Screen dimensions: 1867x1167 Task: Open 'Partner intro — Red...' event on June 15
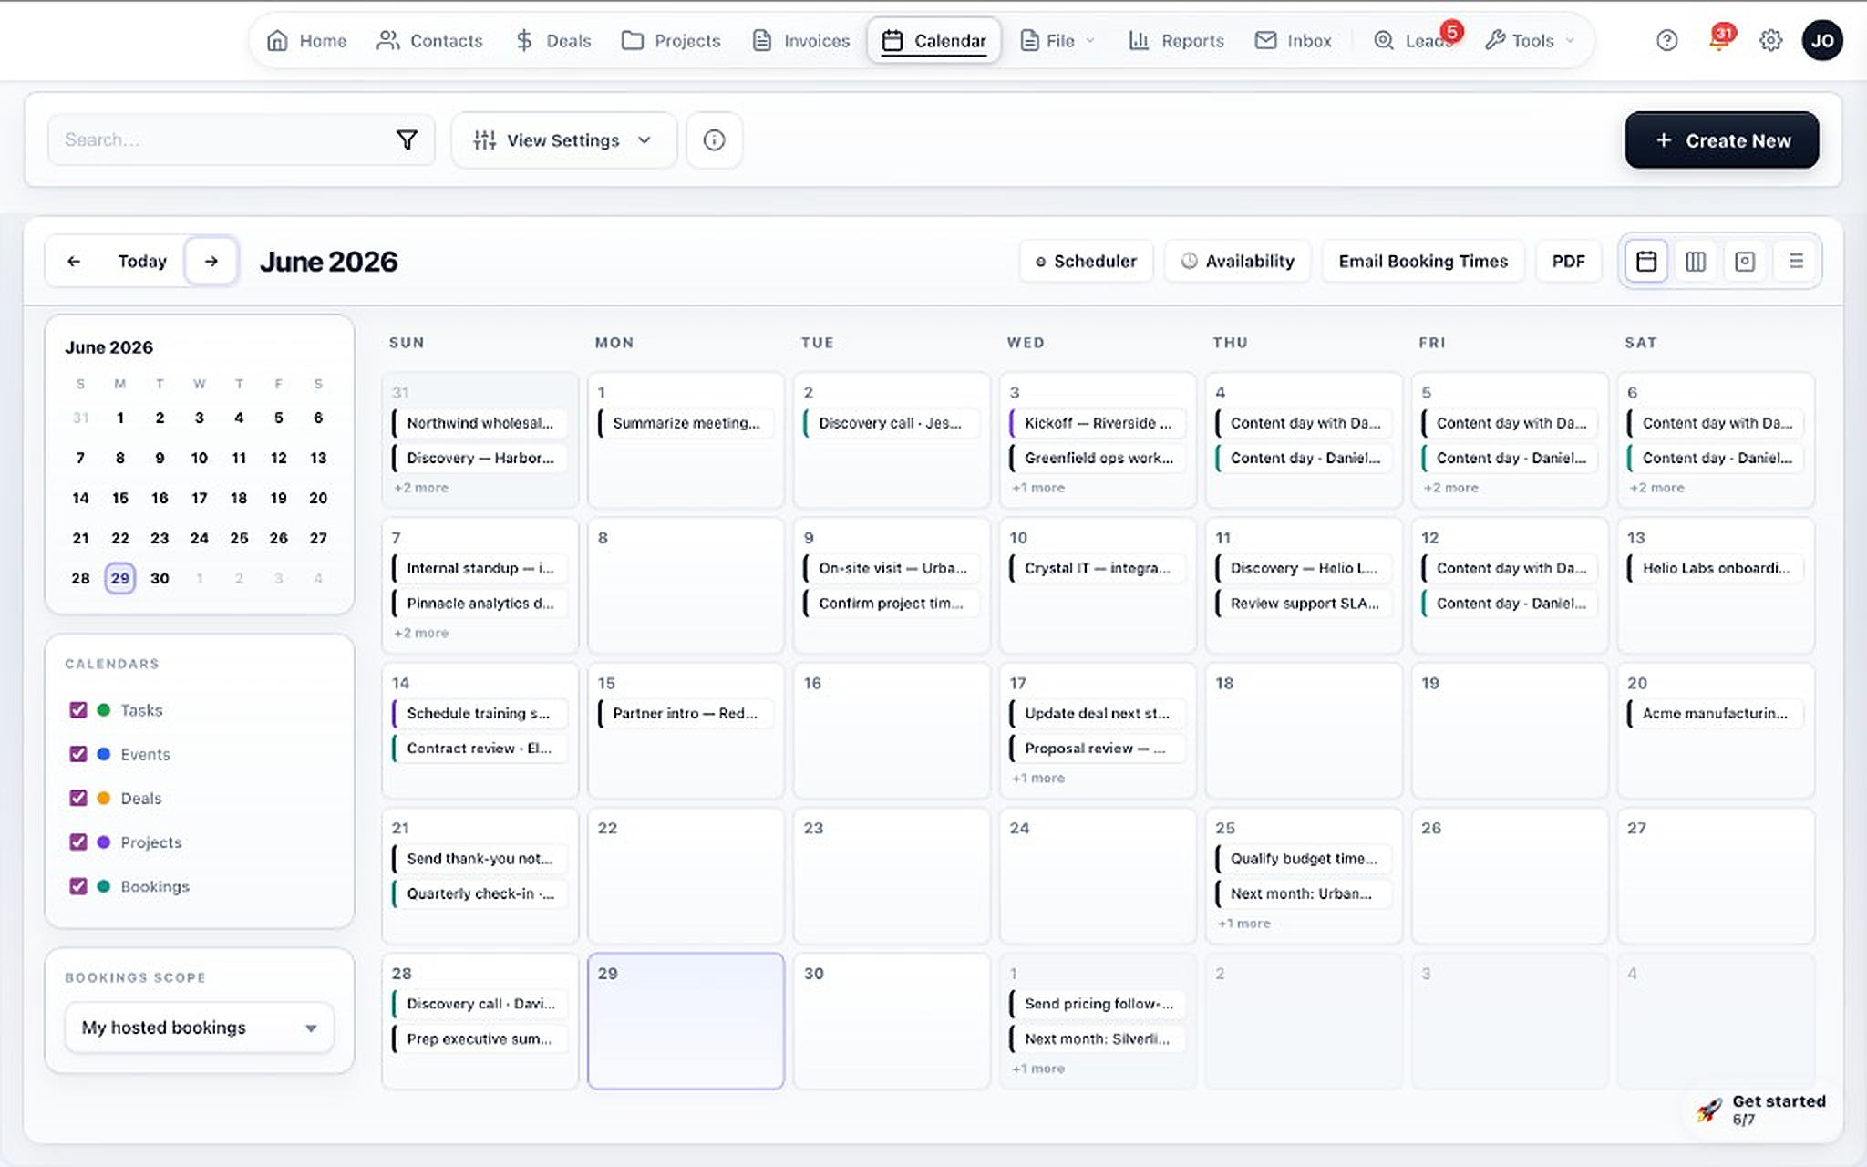pyautogui.click(x=686, y=713)
